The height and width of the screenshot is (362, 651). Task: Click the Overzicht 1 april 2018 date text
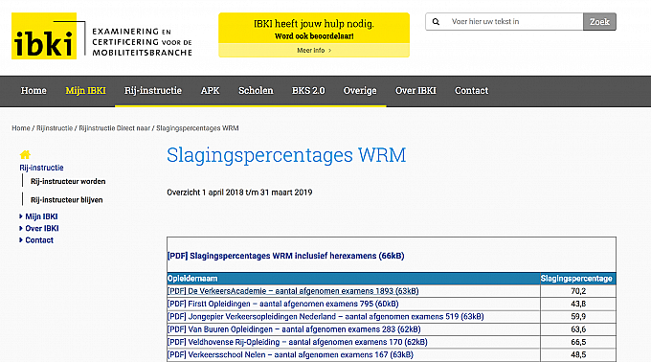(239, 192)
